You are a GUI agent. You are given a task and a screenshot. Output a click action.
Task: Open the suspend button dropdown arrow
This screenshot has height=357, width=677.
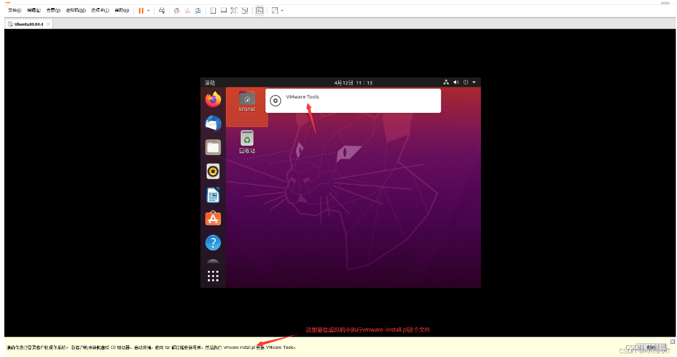click(147, 11)
